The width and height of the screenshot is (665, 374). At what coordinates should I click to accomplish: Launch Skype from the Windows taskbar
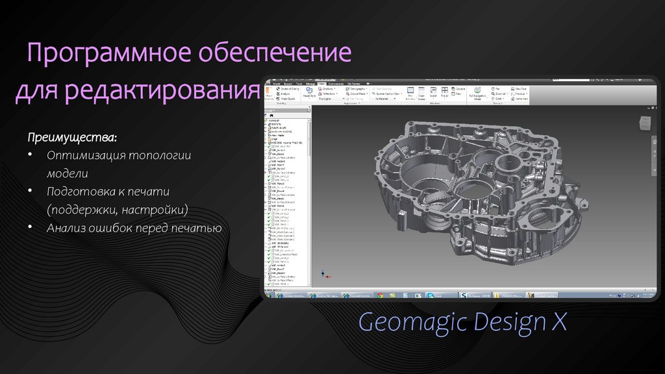click(430, 297)
